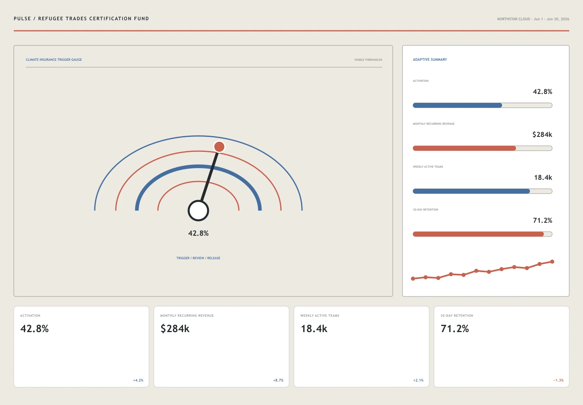Click the Activation label in Adaptive Summary
Image resolution: width=583 pixels, height=405 pixels.
point(421,81)
